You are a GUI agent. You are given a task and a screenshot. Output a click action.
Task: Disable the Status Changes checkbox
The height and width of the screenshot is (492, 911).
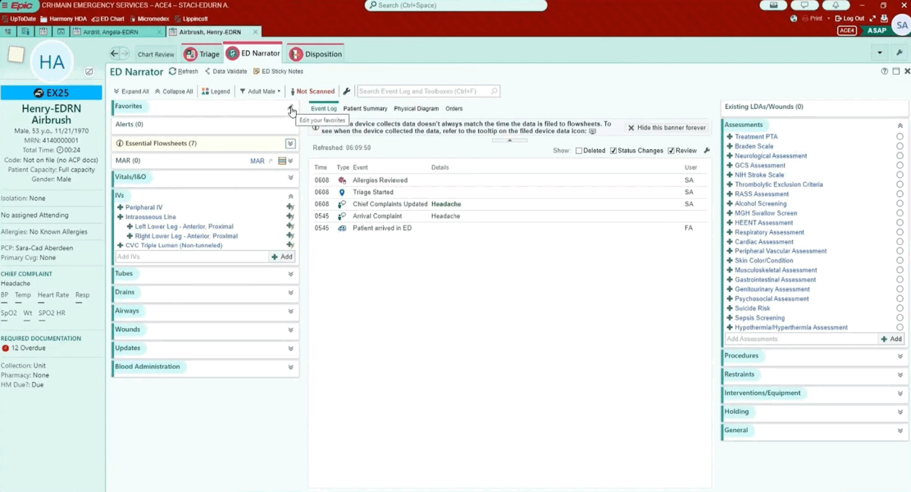[x=612, y=150]
